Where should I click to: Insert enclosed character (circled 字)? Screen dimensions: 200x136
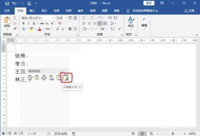point(75,29)
